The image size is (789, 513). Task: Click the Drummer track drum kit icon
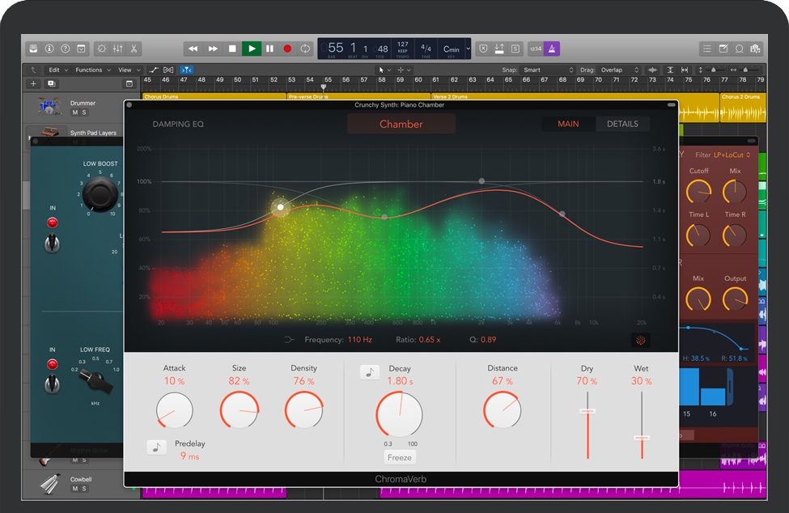50,106
